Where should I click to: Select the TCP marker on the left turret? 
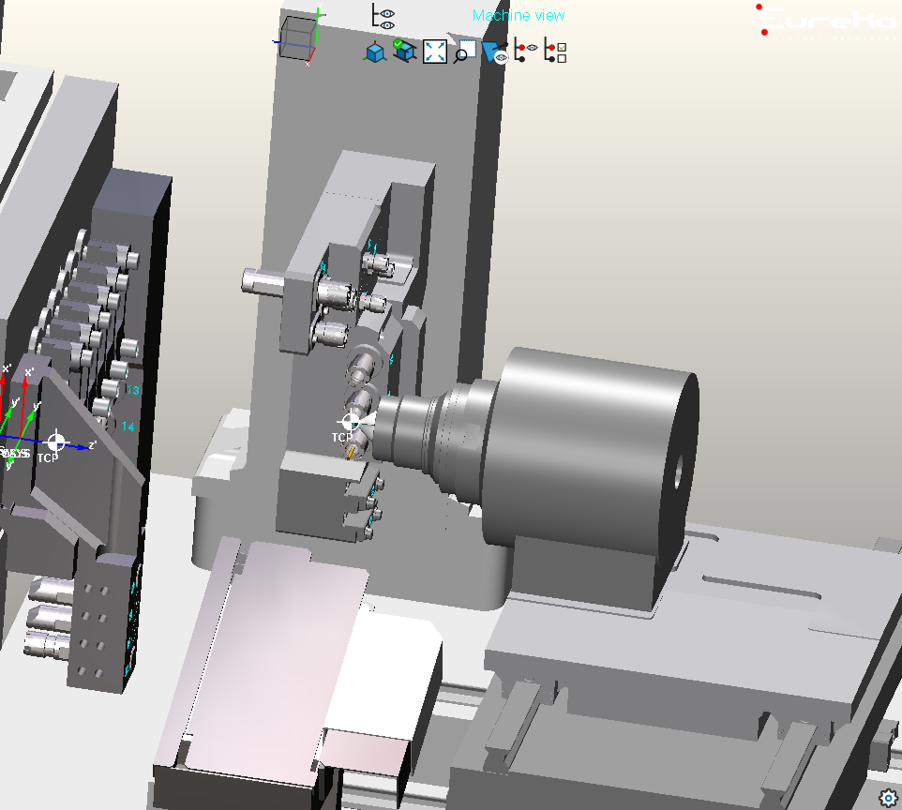(x=55, y=442)
